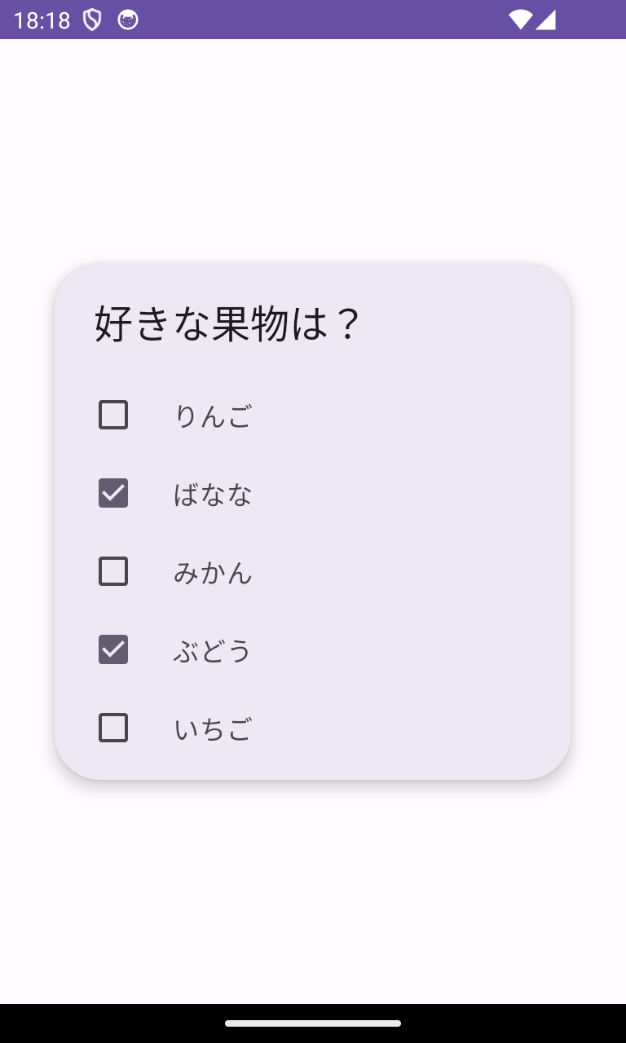The height and width of the screenshot is (1043, 626).
Task: Tap the cellular signal strength icon
Action: pos(546,20)
